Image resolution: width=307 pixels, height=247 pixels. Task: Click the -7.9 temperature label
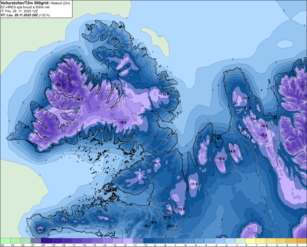(114, 39)
